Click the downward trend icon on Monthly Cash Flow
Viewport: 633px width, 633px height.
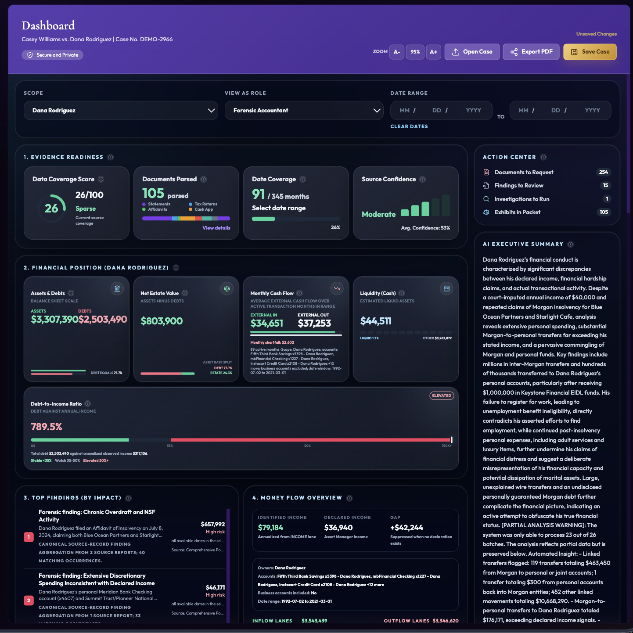pos(337,288)
